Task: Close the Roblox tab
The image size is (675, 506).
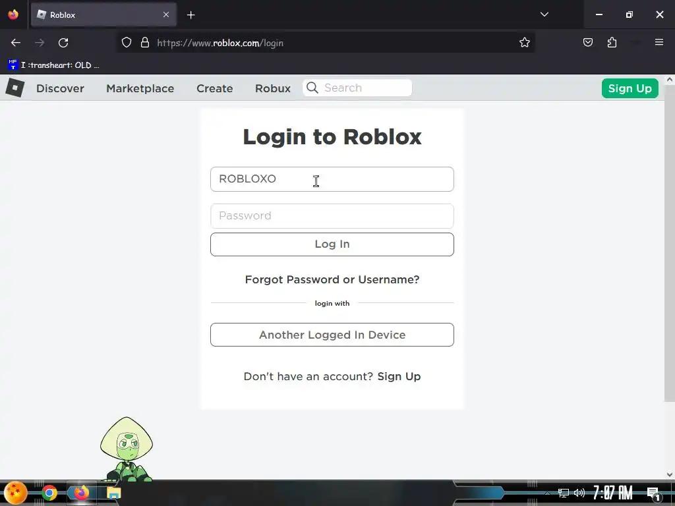Action: (166, 14)
